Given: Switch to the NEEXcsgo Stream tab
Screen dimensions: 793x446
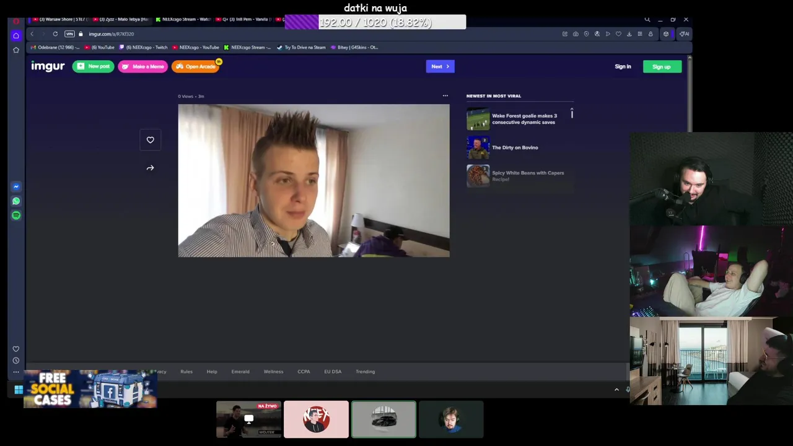Looking at the screenshot, I should point(183,19).
